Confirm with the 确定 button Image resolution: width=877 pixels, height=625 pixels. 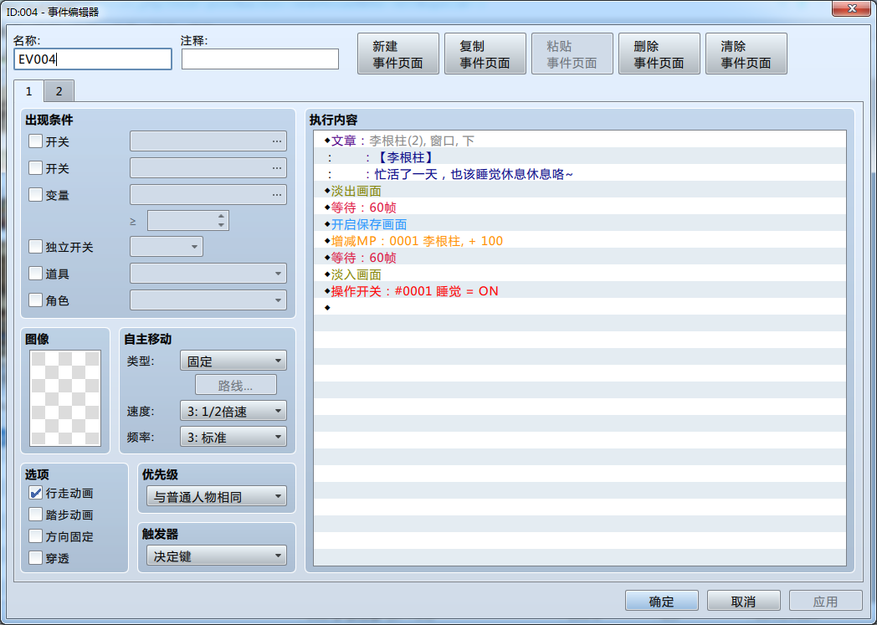[662, 601]
